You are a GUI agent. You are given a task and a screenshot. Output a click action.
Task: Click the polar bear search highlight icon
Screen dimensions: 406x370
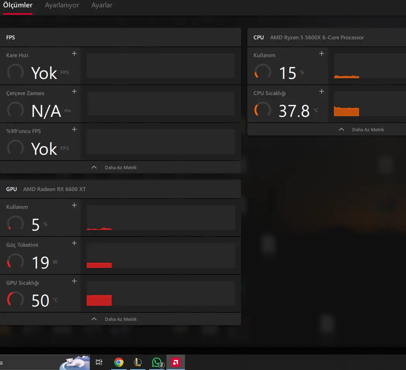(75, 362)
